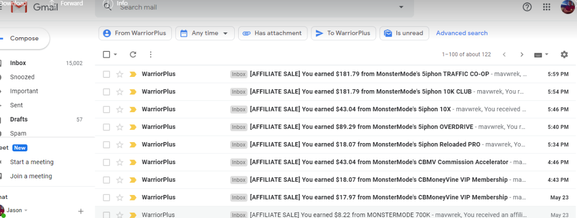Viewport: 577px width, 218px height.
Task: Star the CBMV Commission Accelerator email
Action: coord(120,162)
